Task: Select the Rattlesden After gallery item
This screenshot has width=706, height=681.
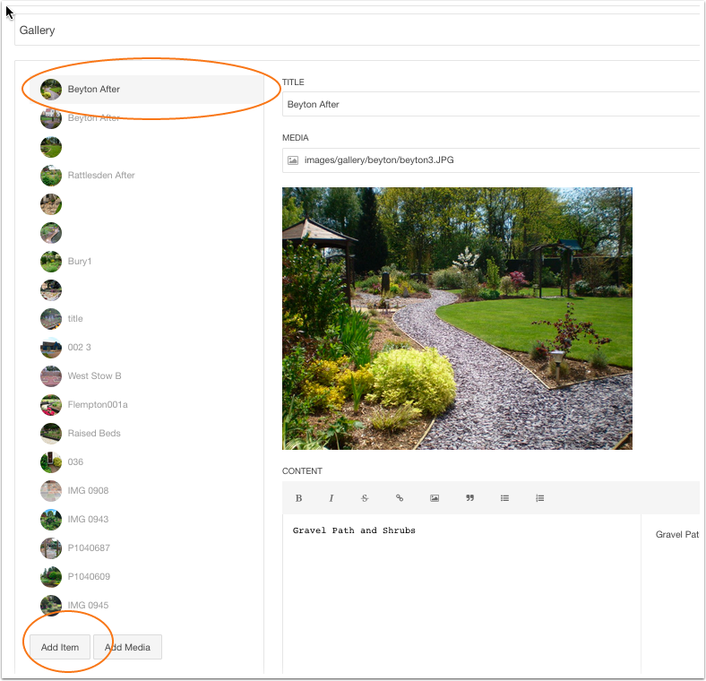Action: [146, 176]
